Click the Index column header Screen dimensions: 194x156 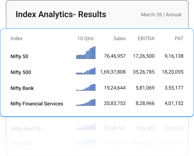point(16,38)
